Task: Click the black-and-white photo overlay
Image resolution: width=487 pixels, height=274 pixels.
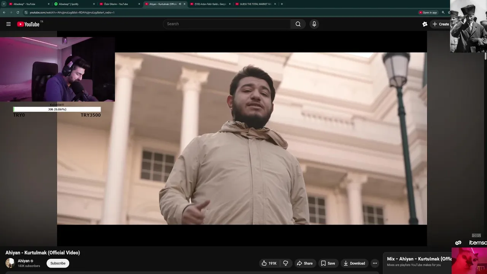Action: click(x=468, y=26)
